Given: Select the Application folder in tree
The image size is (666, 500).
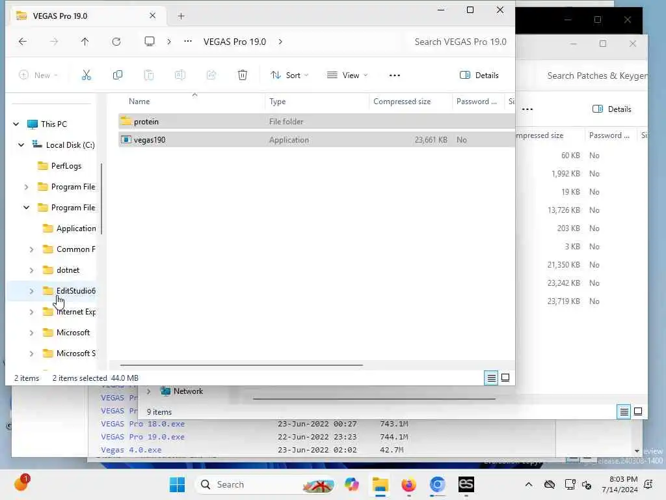Looking at the screenshot, I should [x=76, y=229].
